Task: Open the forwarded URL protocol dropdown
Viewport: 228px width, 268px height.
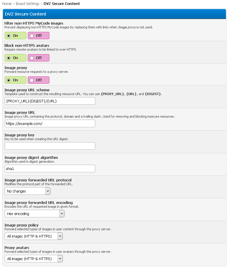Action: 27,191
